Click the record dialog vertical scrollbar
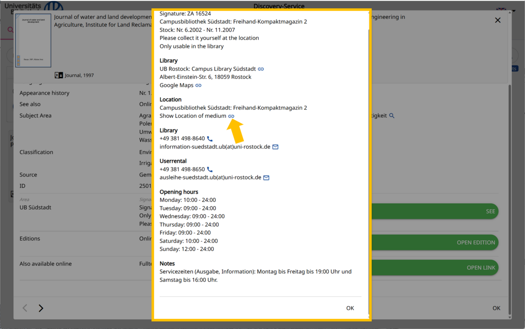The image size is (525, 329). 509,175
